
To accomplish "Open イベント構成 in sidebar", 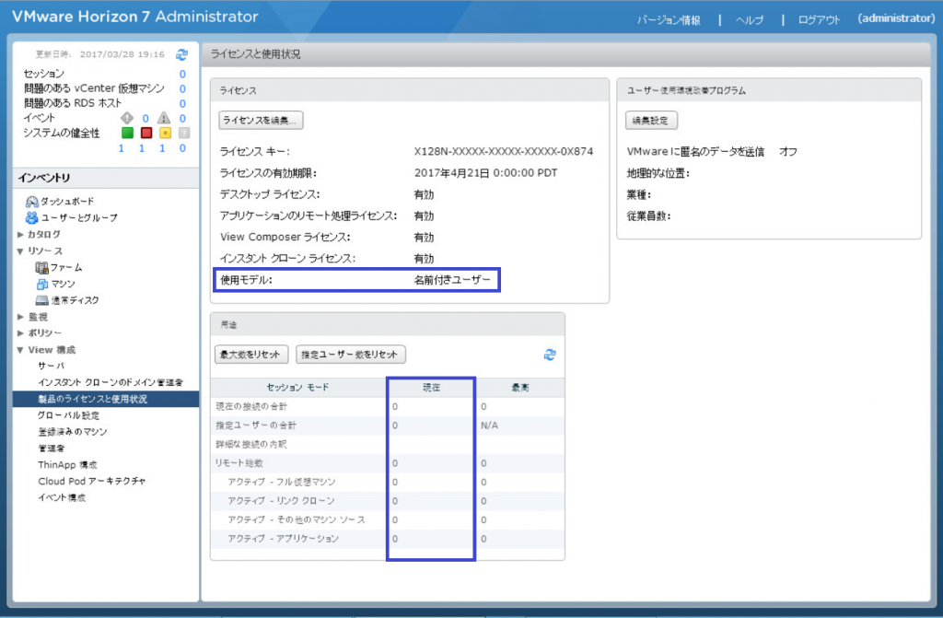I will tap(62, 497).
